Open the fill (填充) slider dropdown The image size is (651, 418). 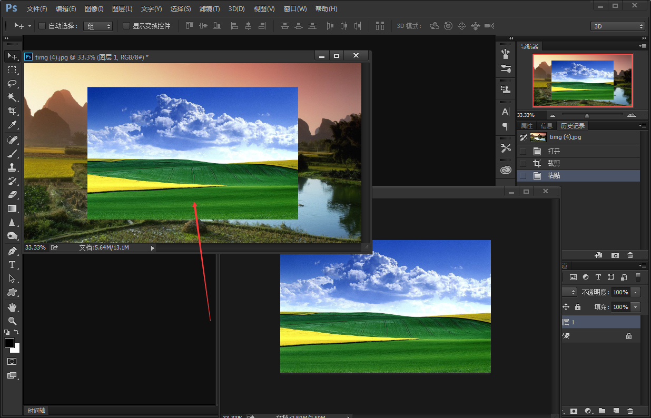pyautogui.click(x=636, y=307)
